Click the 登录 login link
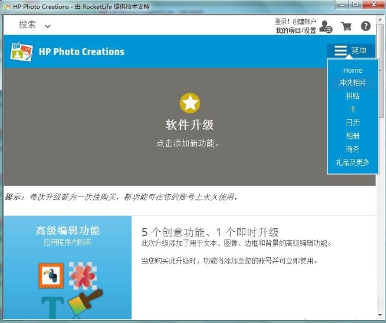This screenshot has height=323, width=386. (281, 21)
